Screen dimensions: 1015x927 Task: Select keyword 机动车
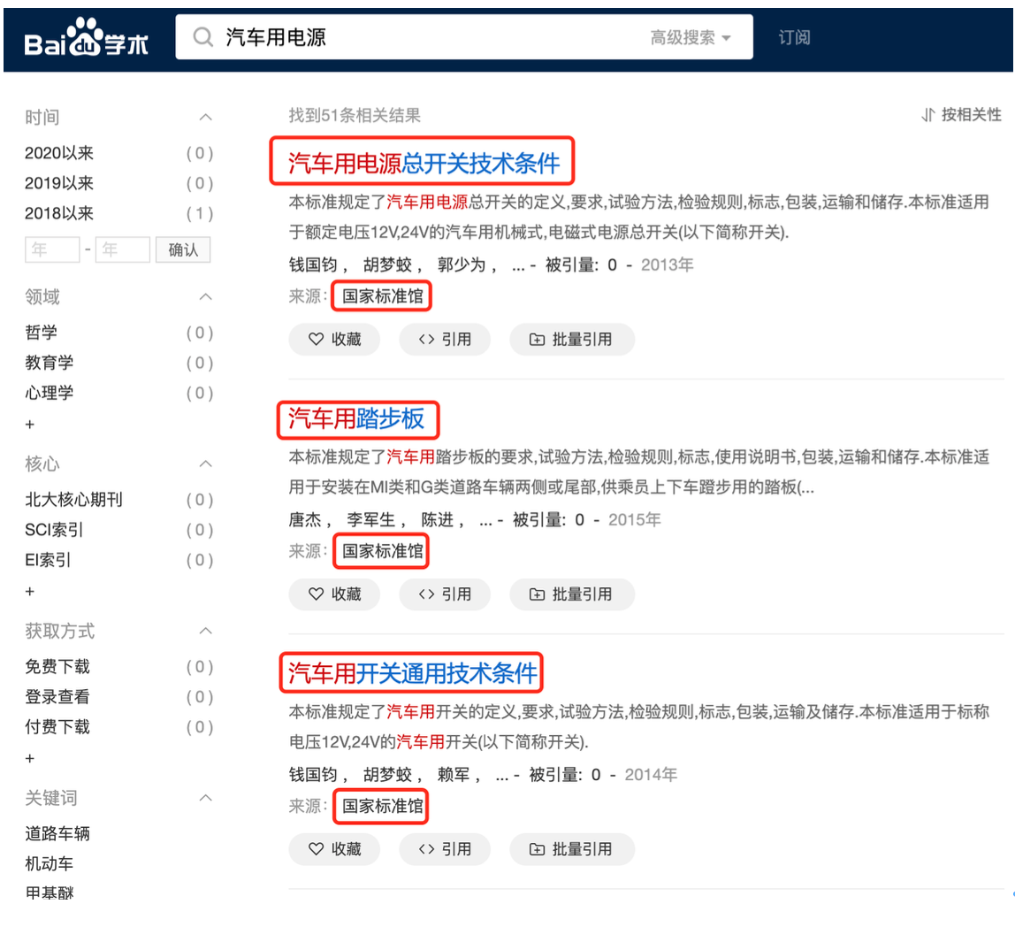click(50, 863)
